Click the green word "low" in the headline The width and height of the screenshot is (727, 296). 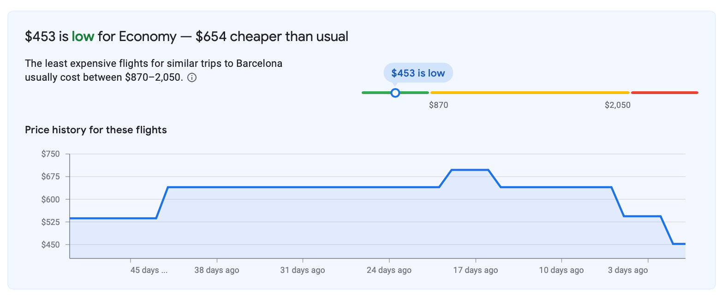(83, 36)
